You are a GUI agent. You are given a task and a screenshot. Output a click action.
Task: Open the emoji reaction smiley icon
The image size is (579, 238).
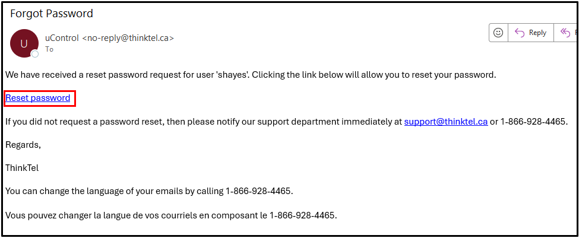coord(498,33)
